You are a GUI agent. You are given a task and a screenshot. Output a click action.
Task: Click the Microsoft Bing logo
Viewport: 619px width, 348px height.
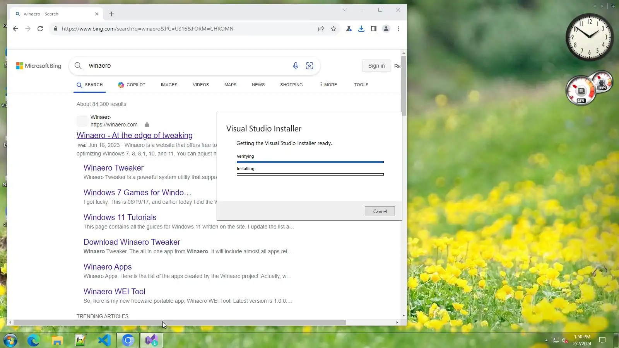pyautogui.click(x=39, y=66)
